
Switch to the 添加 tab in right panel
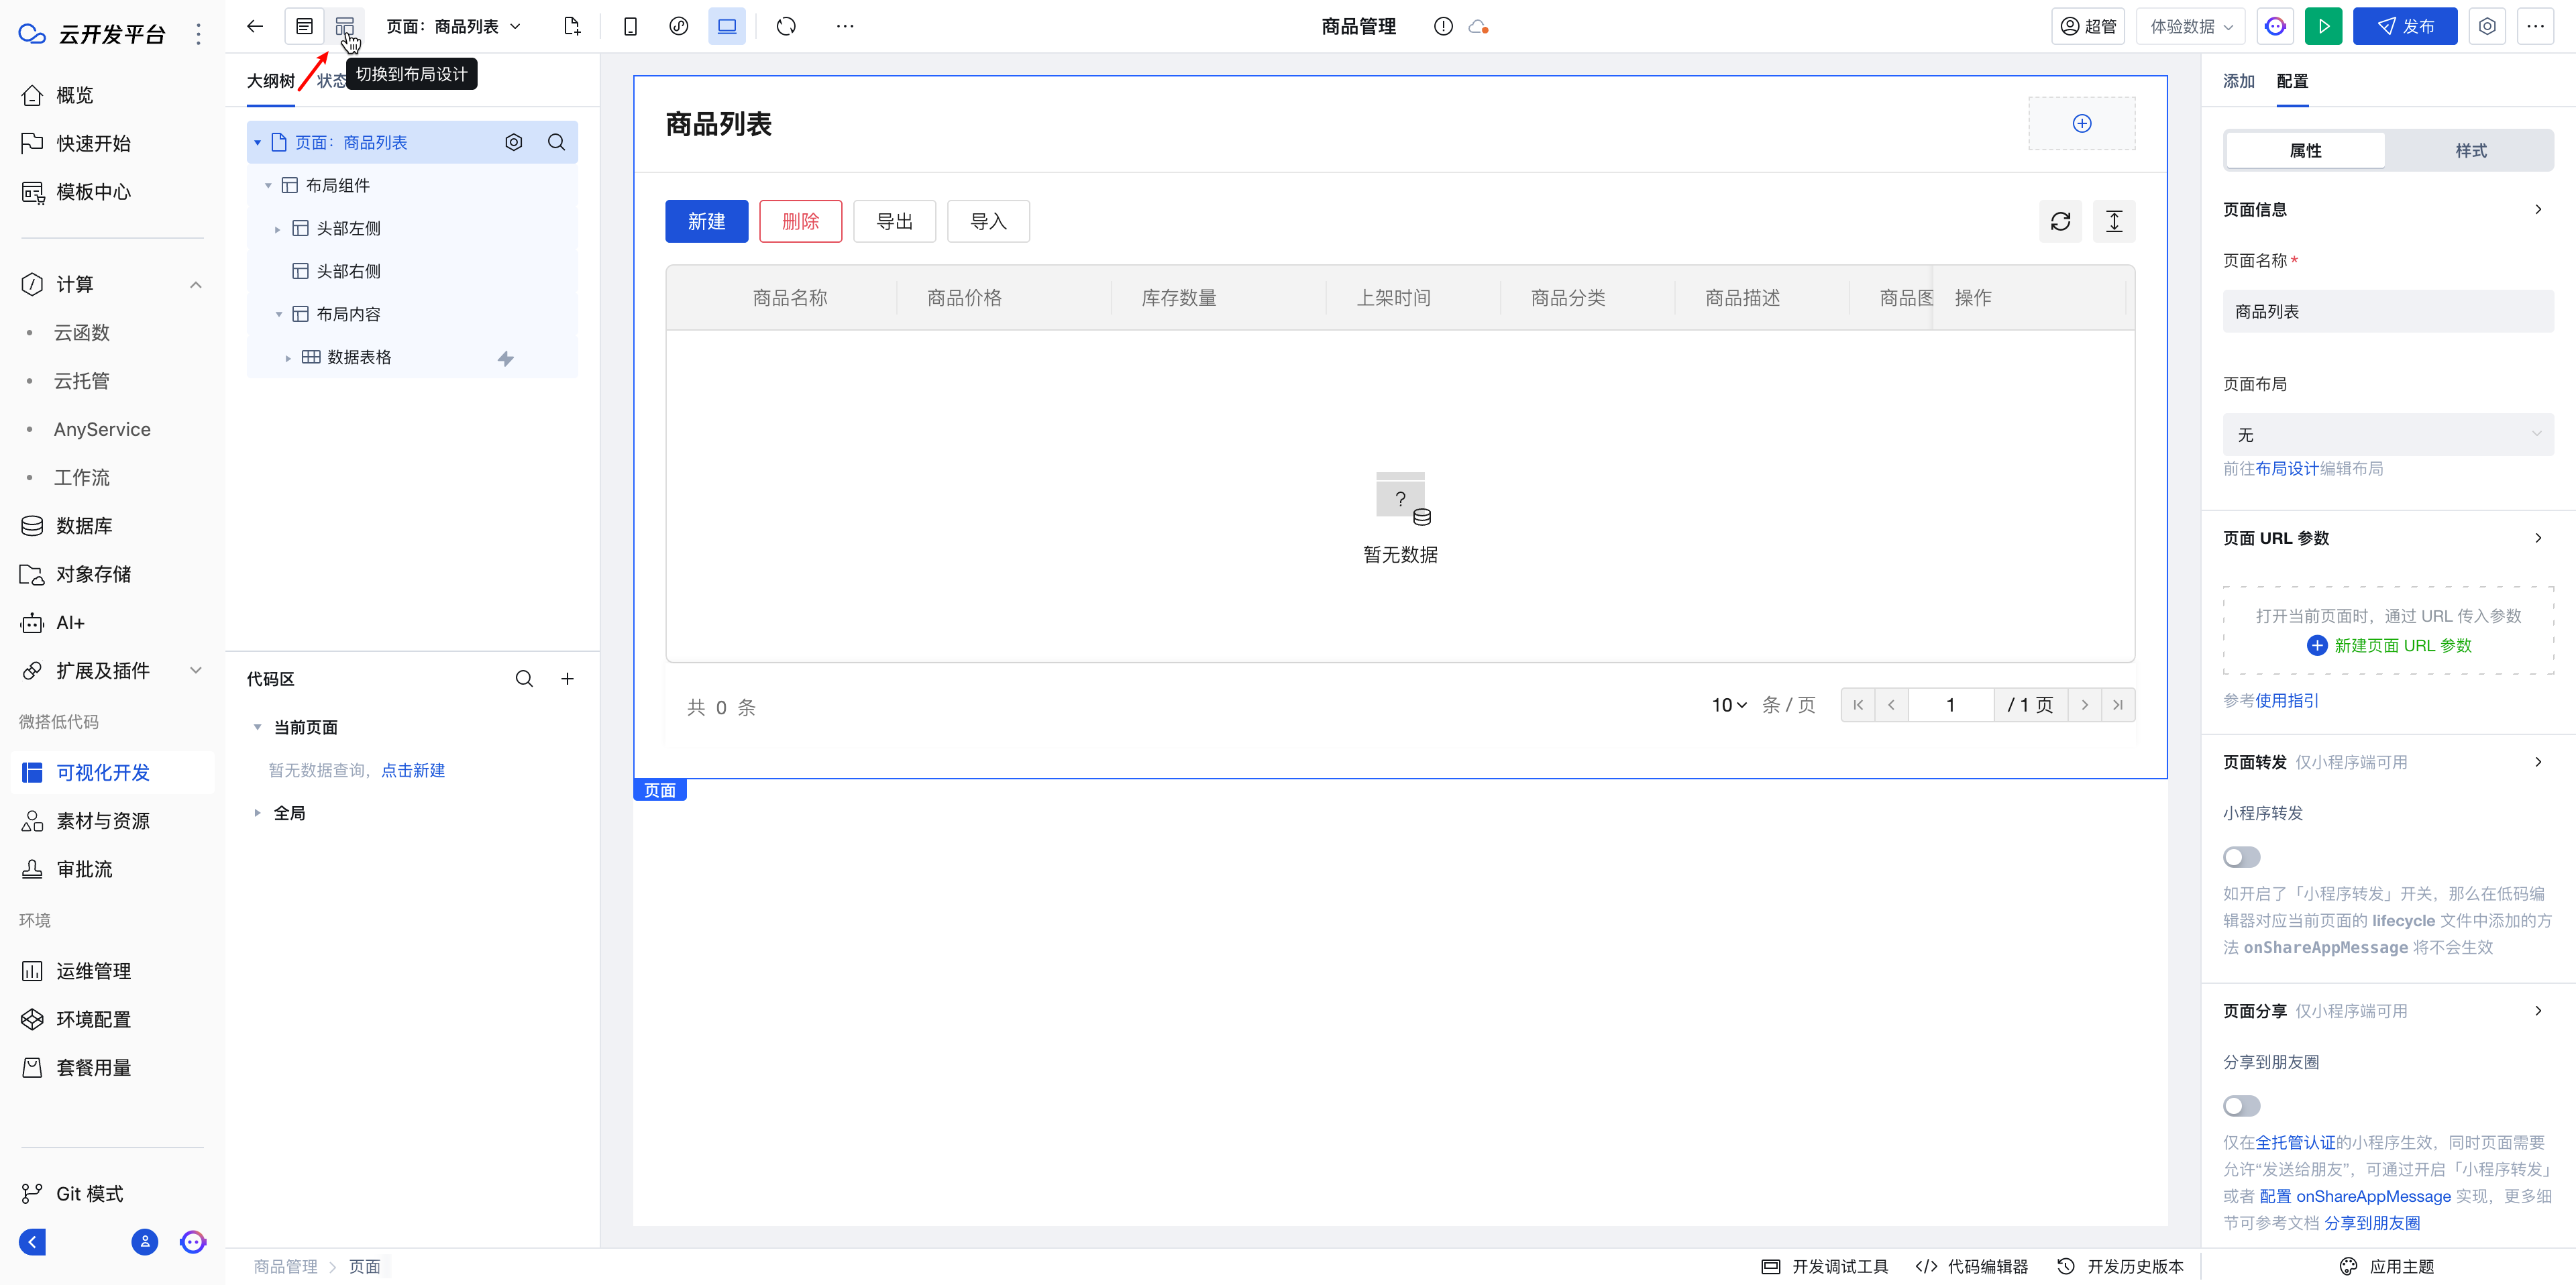pos(2238,81)
